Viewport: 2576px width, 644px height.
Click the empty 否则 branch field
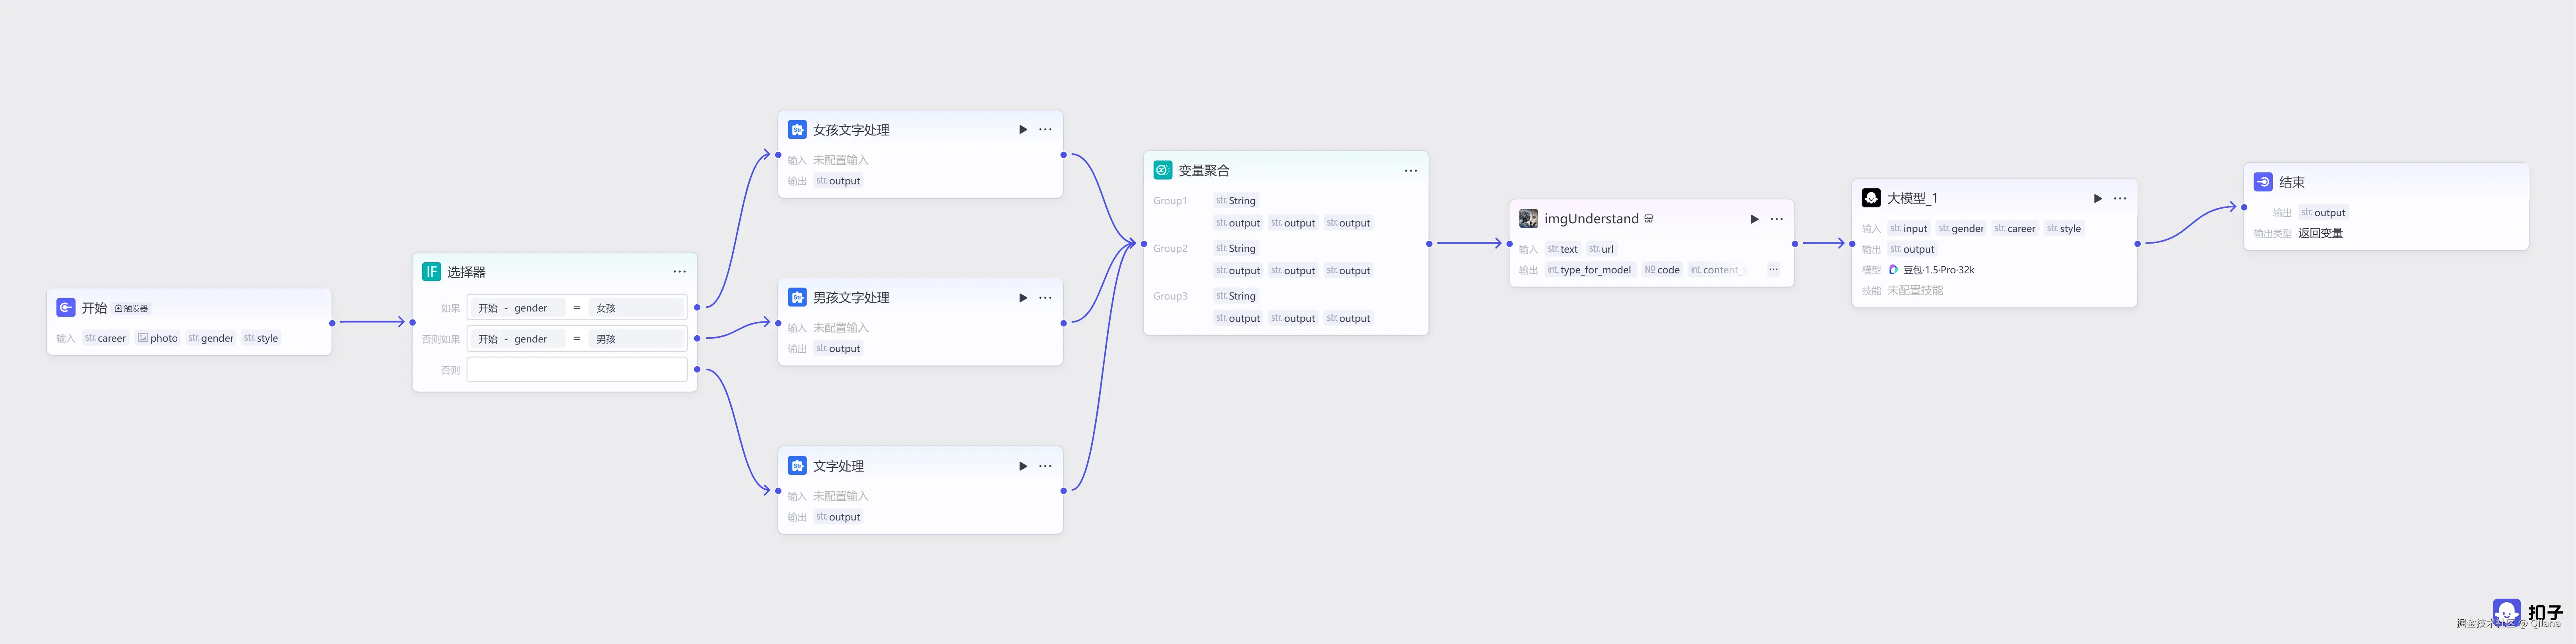[576, 370]
